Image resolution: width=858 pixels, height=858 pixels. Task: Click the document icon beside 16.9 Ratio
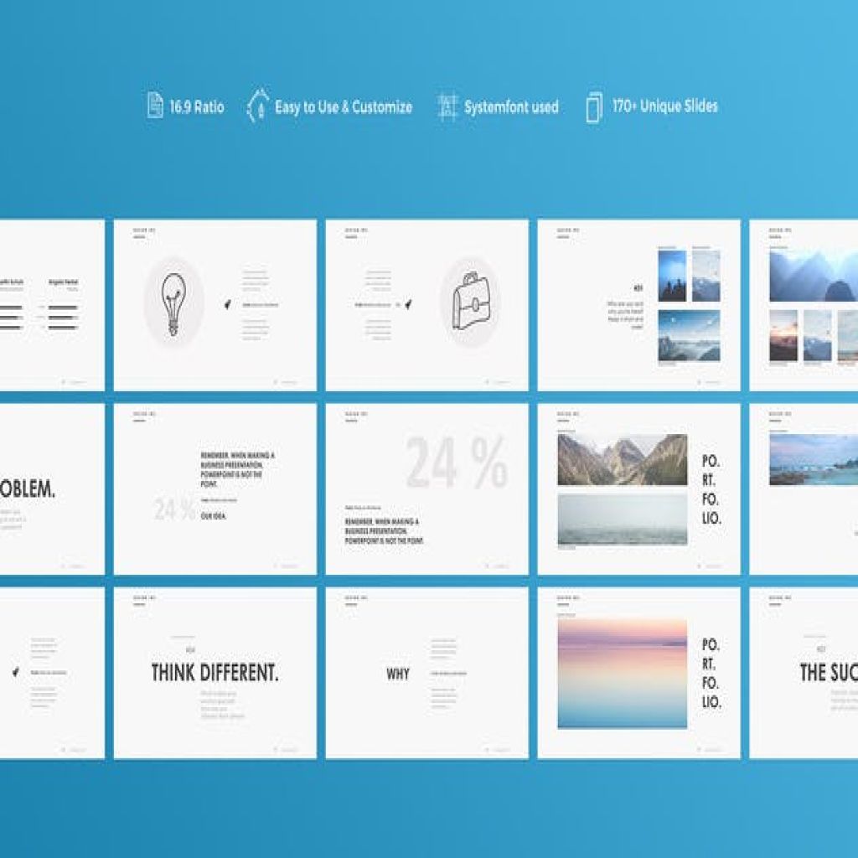pos(155,105)
